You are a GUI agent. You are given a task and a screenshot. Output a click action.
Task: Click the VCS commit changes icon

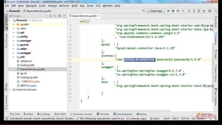coord(194,11)
